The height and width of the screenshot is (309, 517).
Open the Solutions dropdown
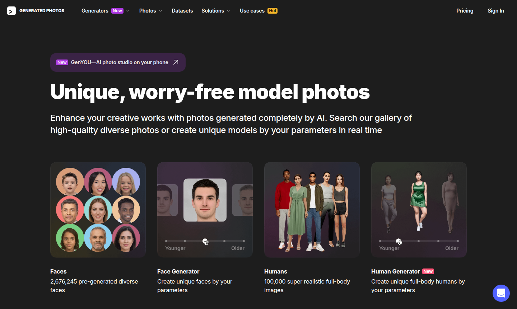213,11
